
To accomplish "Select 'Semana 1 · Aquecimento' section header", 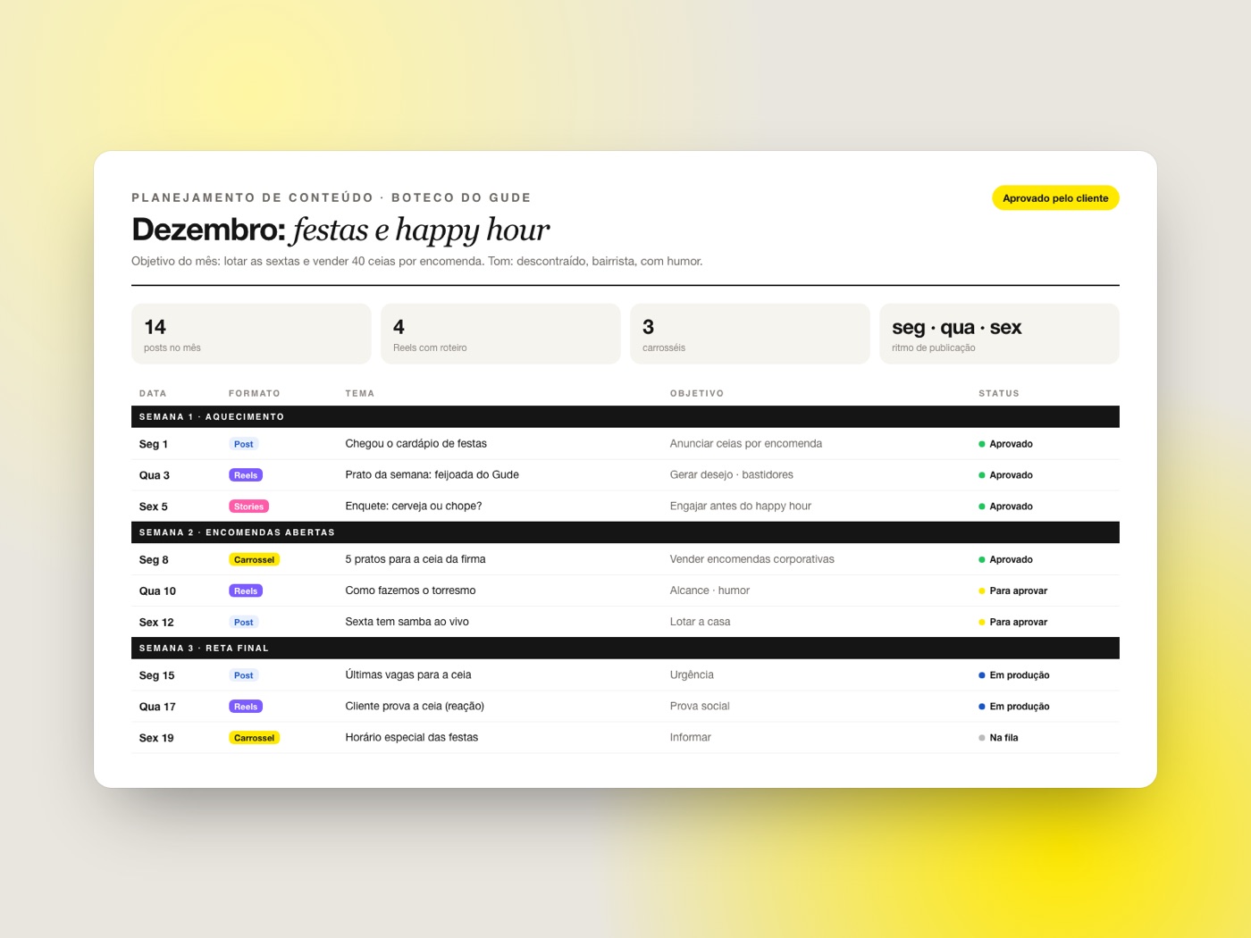I will pyautogui.click(x=625, y=417).
